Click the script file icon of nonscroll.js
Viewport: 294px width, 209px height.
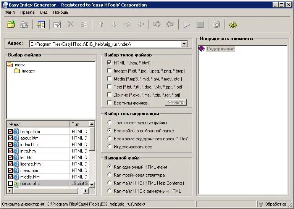(x=16, y=183)
